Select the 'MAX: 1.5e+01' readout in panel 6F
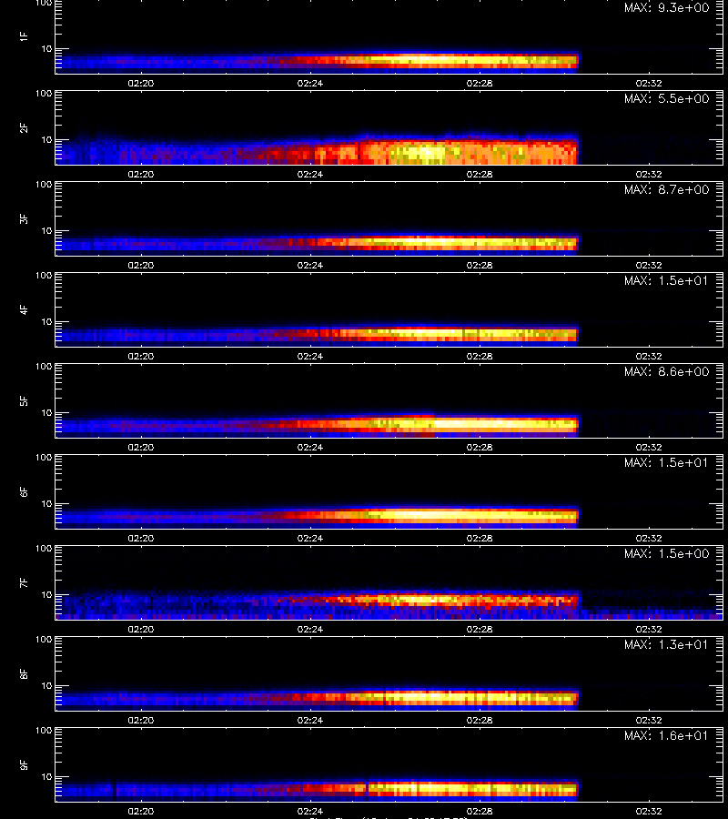The image size is (728, 819). [666, 463]
